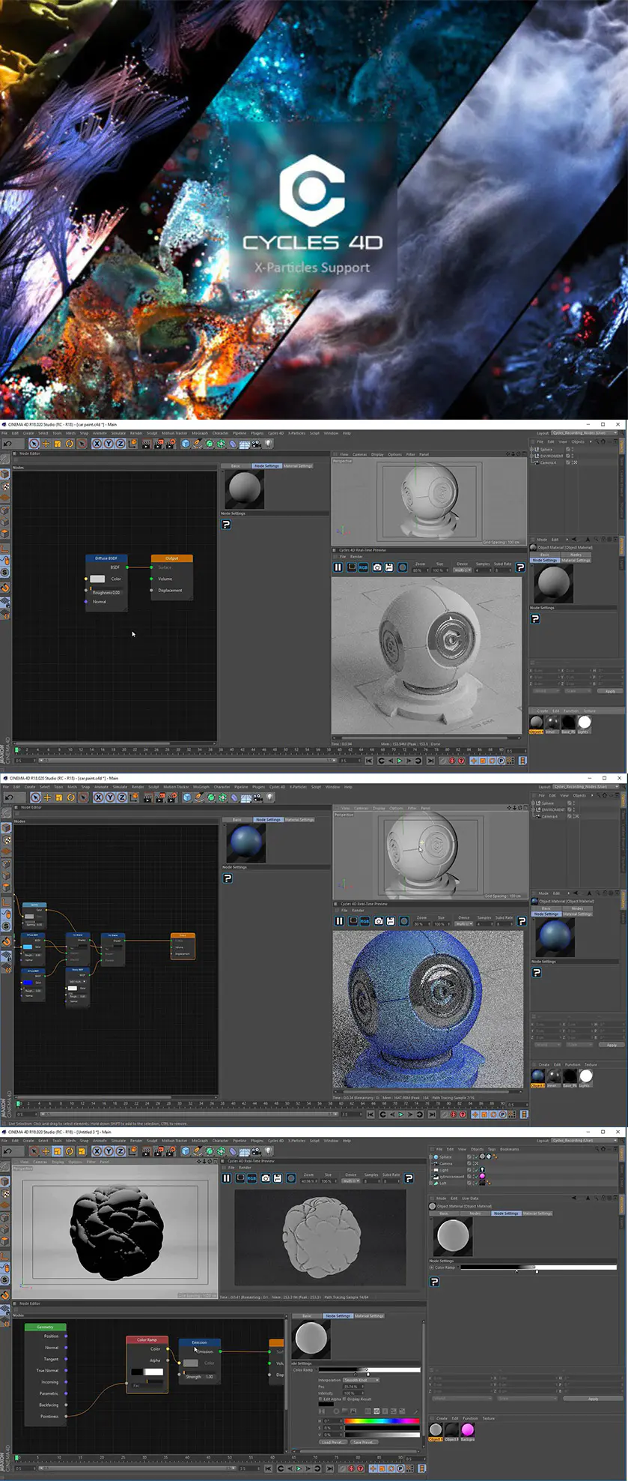Select the white Lights material thumbnail in the grey-sphere car paint window
628x1481 pixels.
(585, 723)
